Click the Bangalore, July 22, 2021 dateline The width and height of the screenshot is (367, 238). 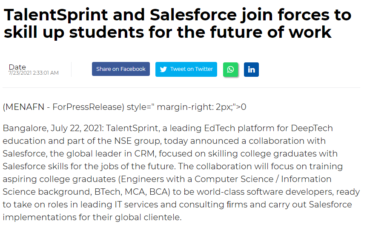(x=52, y=128)
